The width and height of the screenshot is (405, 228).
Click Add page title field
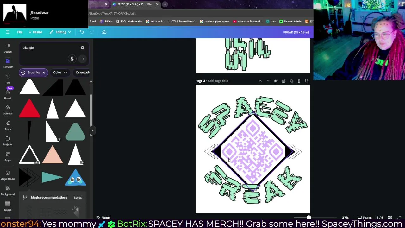218,81
